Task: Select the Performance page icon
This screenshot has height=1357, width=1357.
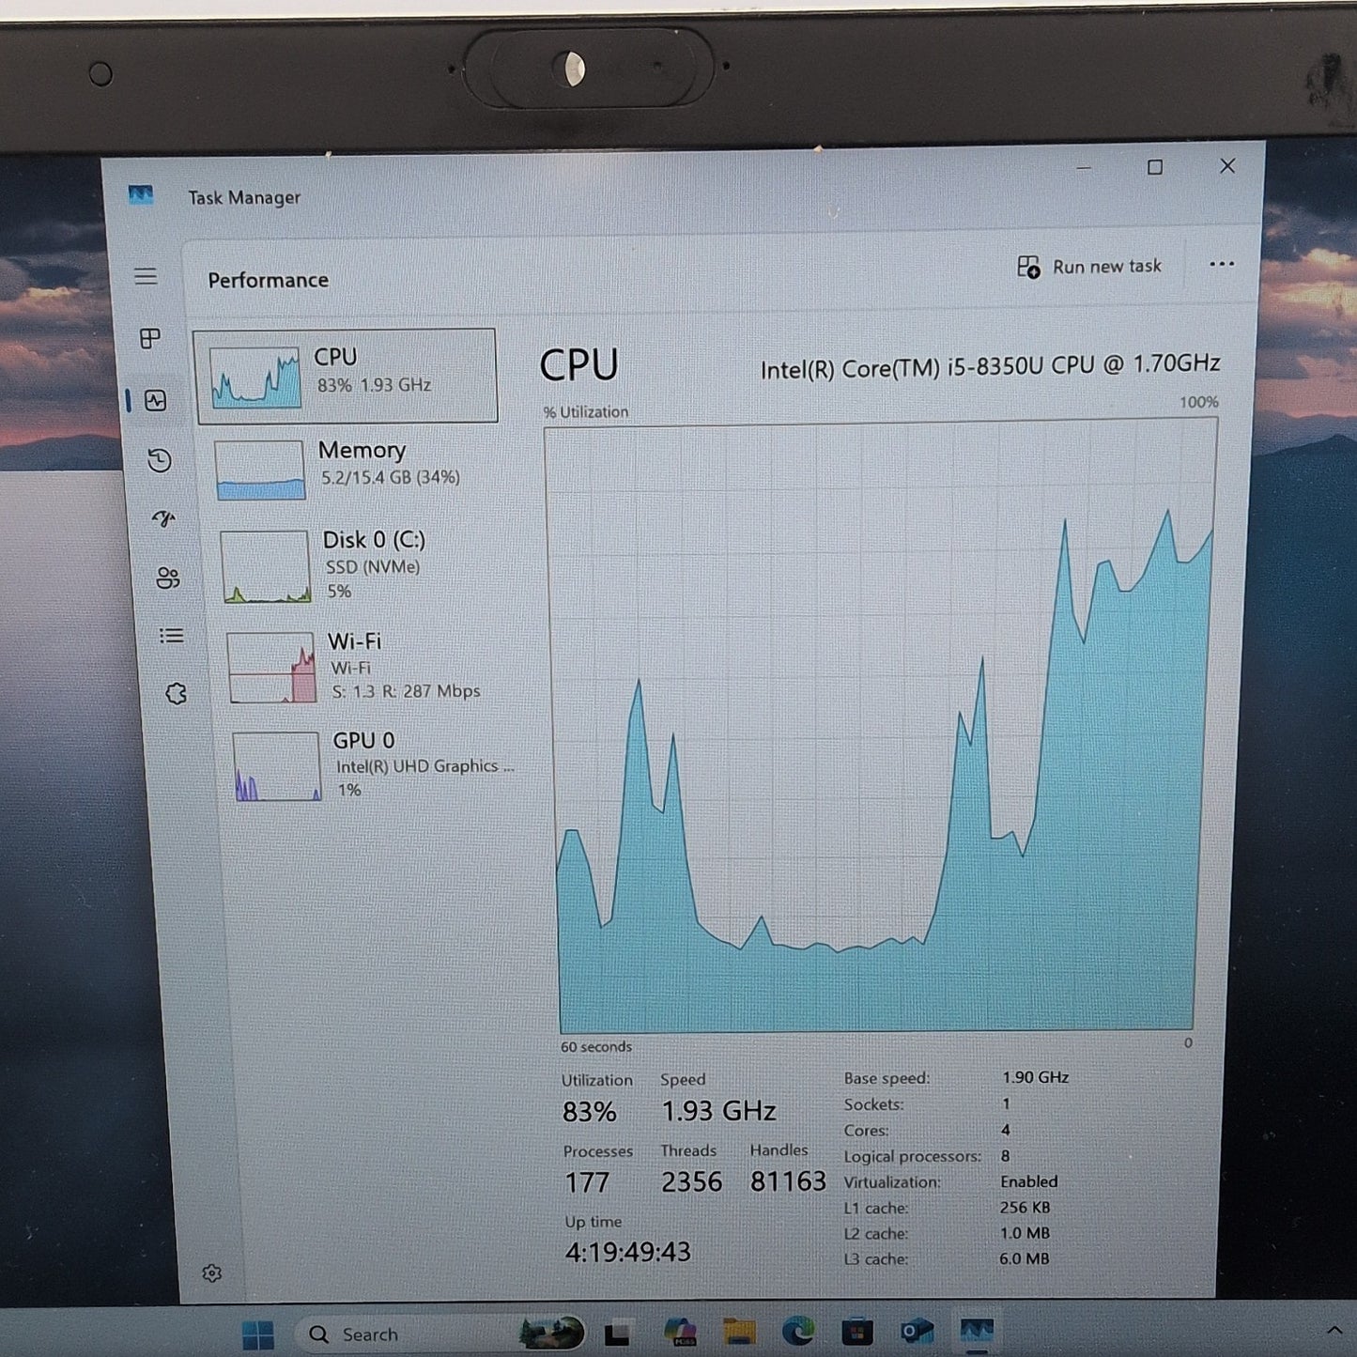Action: [156, 401]
